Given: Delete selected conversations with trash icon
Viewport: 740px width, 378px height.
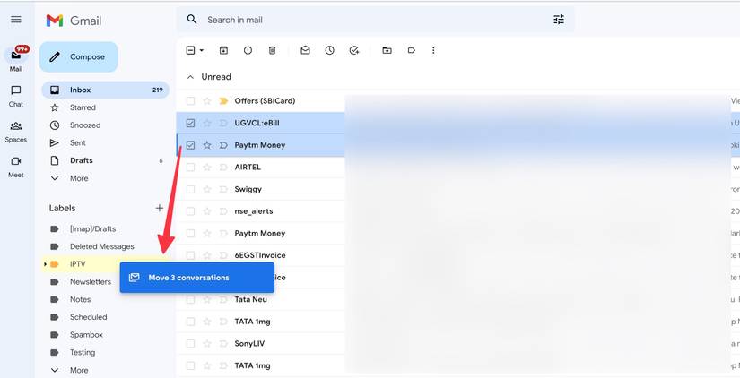Looking at the screenshot, I should [x=273, y=50].
